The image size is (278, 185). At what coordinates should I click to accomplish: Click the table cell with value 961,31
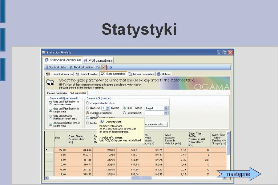[128, 150]
